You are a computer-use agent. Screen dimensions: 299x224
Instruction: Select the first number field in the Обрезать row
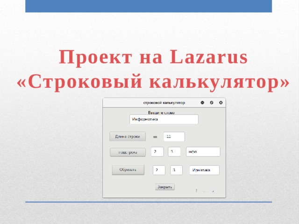click(159, 170)
